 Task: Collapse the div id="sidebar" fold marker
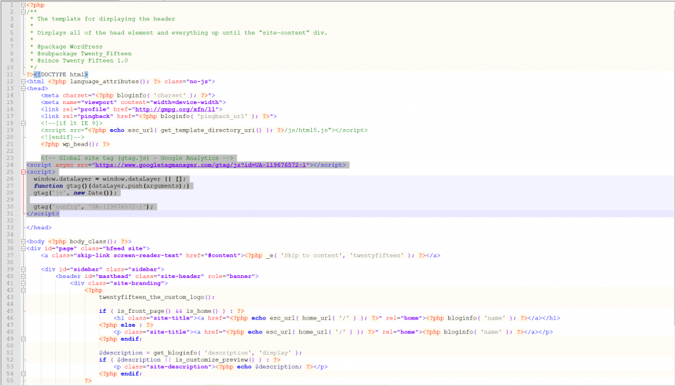(x=24, y=269)
